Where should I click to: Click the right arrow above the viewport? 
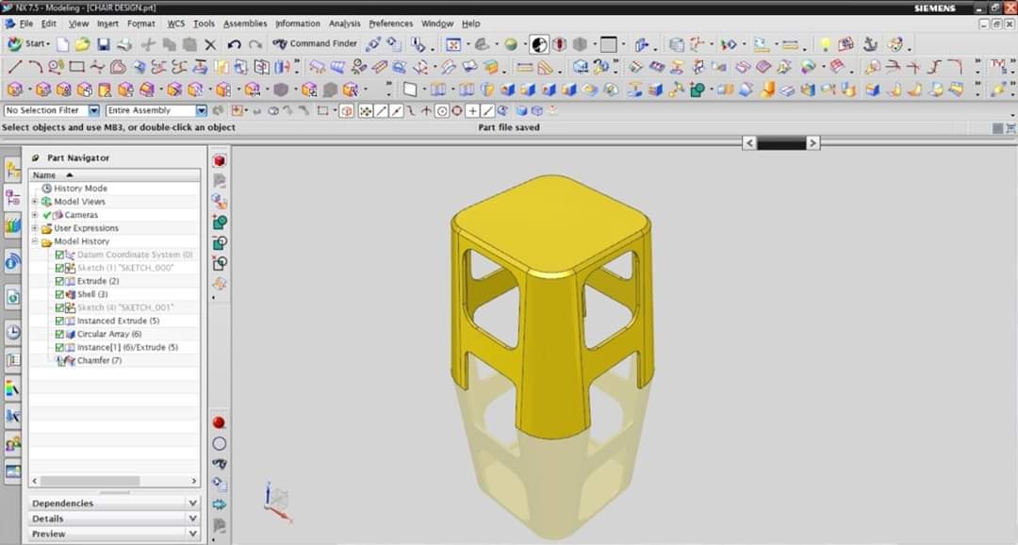813,143
